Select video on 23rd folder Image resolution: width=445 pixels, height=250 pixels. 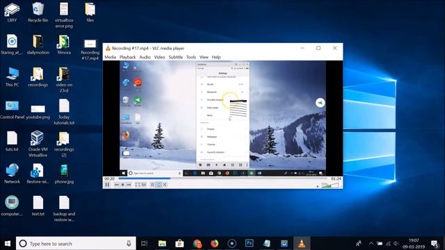coord(64,80)
